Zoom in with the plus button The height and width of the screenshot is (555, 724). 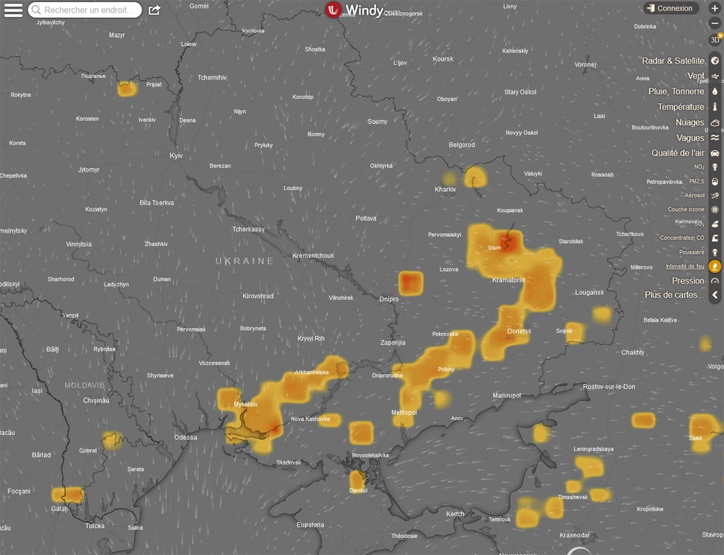pyautogui.click(x=715, y=8)
